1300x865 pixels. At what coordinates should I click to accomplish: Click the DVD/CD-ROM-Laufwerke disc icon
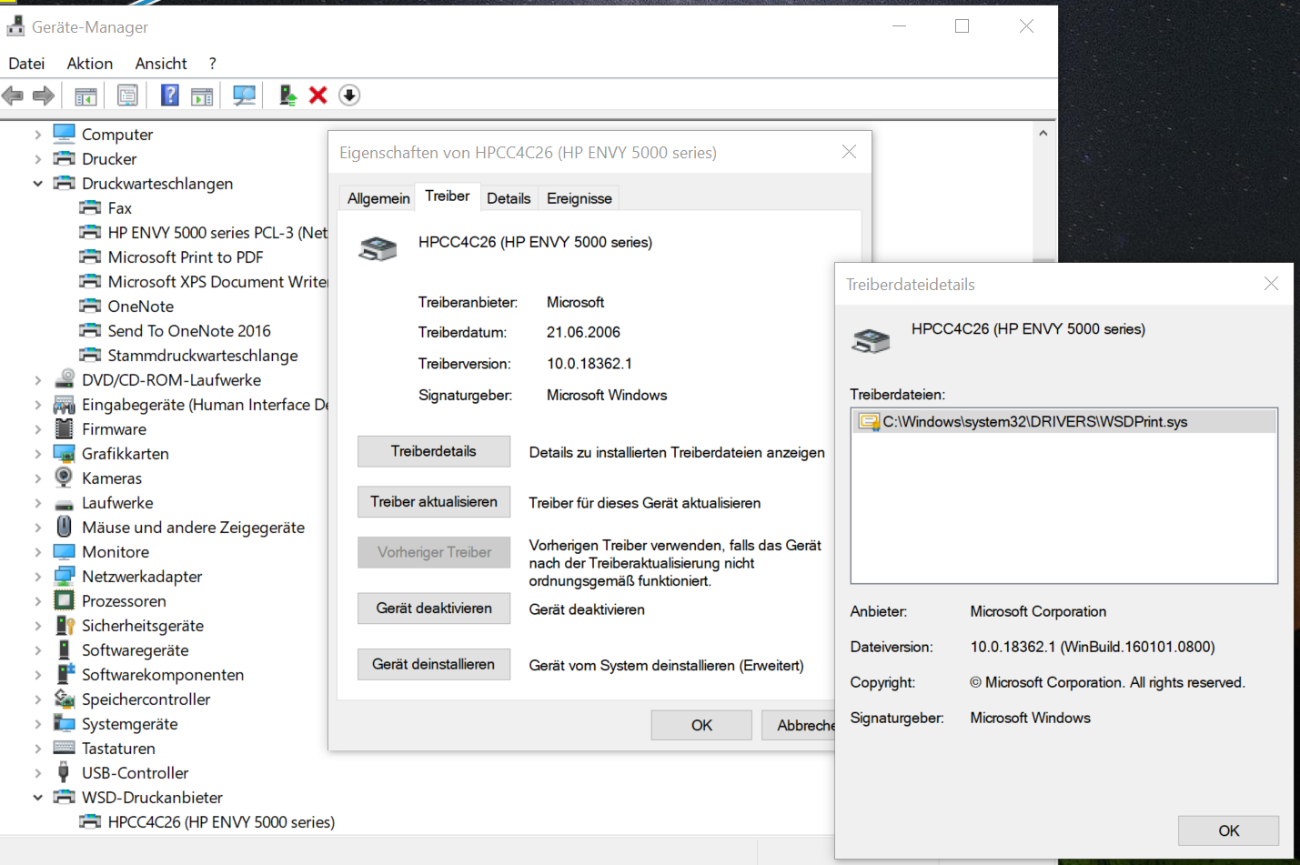[x=65, y=379]
